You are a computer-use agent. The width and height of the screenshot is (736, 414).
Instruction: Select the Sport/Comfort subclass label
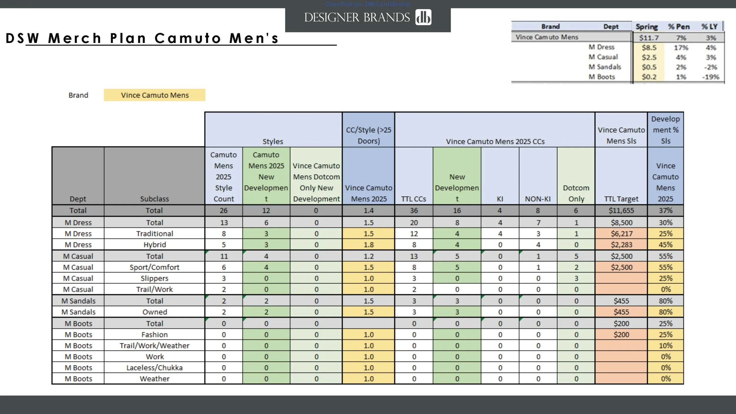154,267
